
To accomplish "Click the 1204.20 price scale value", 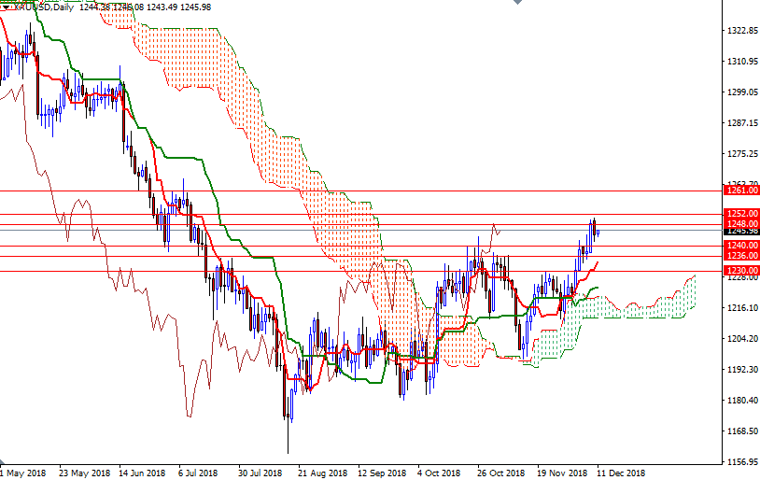I will point(741,339).
